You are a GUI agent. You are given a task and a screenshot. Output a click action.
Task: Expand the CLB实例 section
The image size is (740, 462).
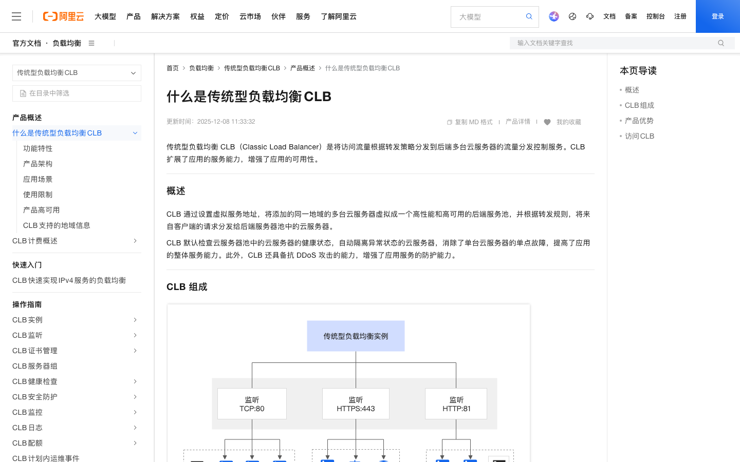click(135, 320)
